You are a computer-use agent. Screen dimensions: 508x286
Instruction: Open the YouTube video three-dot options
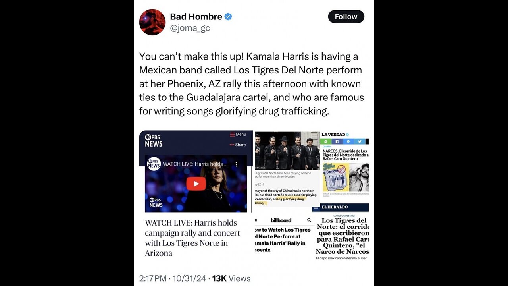pos(236,164)
